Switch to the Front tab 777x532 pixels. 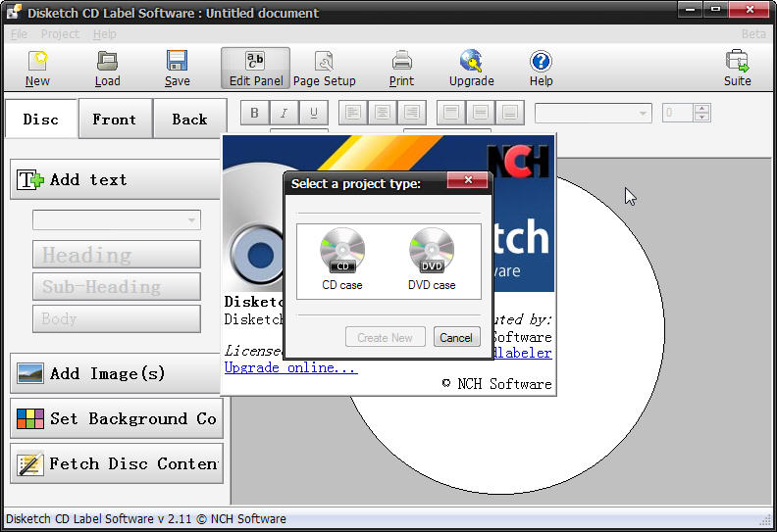pos(115,120)
